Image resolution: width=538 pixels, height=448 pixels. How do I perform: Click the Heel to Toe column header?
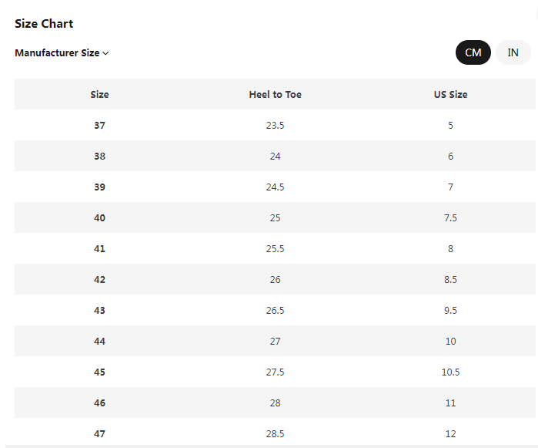[275, 95]
